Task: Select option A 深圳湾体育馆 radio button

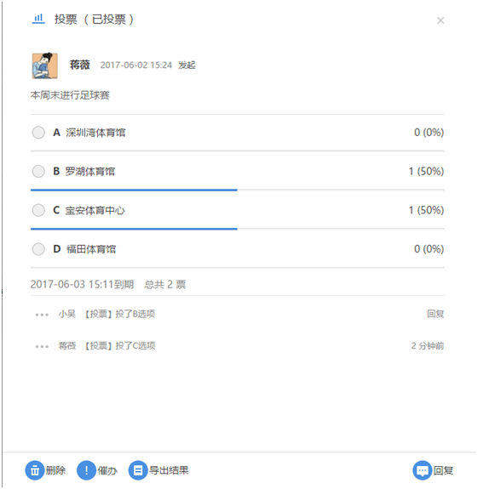Action: pyautogui.click(x=38, y=132)
